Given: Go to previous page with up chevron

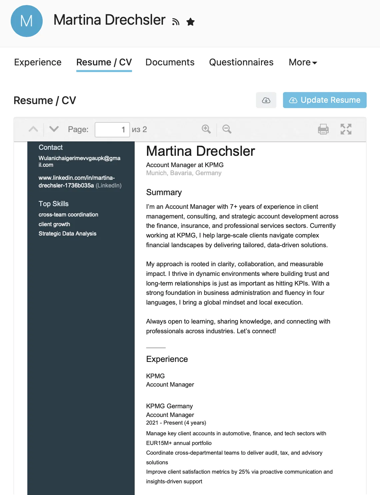Looking at the screenshot, I should pos(33,129).
